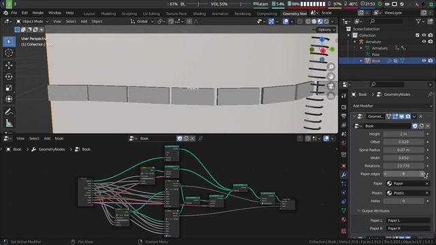Expand the Armature data row in outliner

tap(361, 48)
